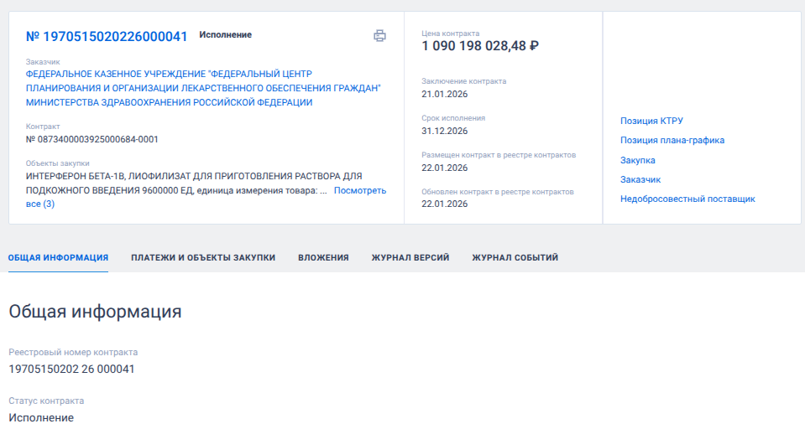The image size is (805, 434).
Task: Switch to Платежи и объекты закупки tab
Action: click(203, 257)
